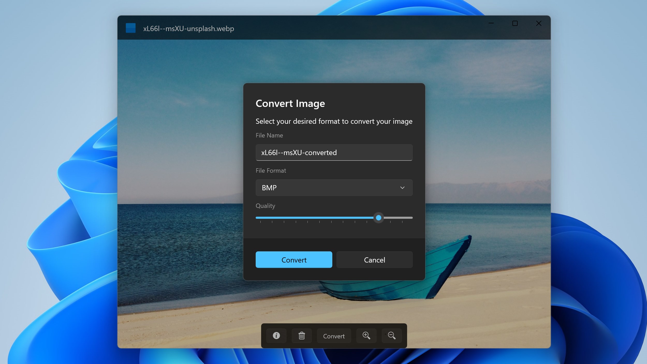This screenshot has height=364, width=647.
Task: Zoom out with the magnifier minus icon
Action: tap(392, 336)
